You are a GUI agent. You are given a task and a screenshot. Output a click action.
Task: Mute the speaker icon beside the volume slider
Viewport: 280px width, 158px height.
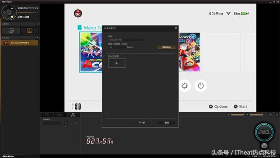(228, 115)
